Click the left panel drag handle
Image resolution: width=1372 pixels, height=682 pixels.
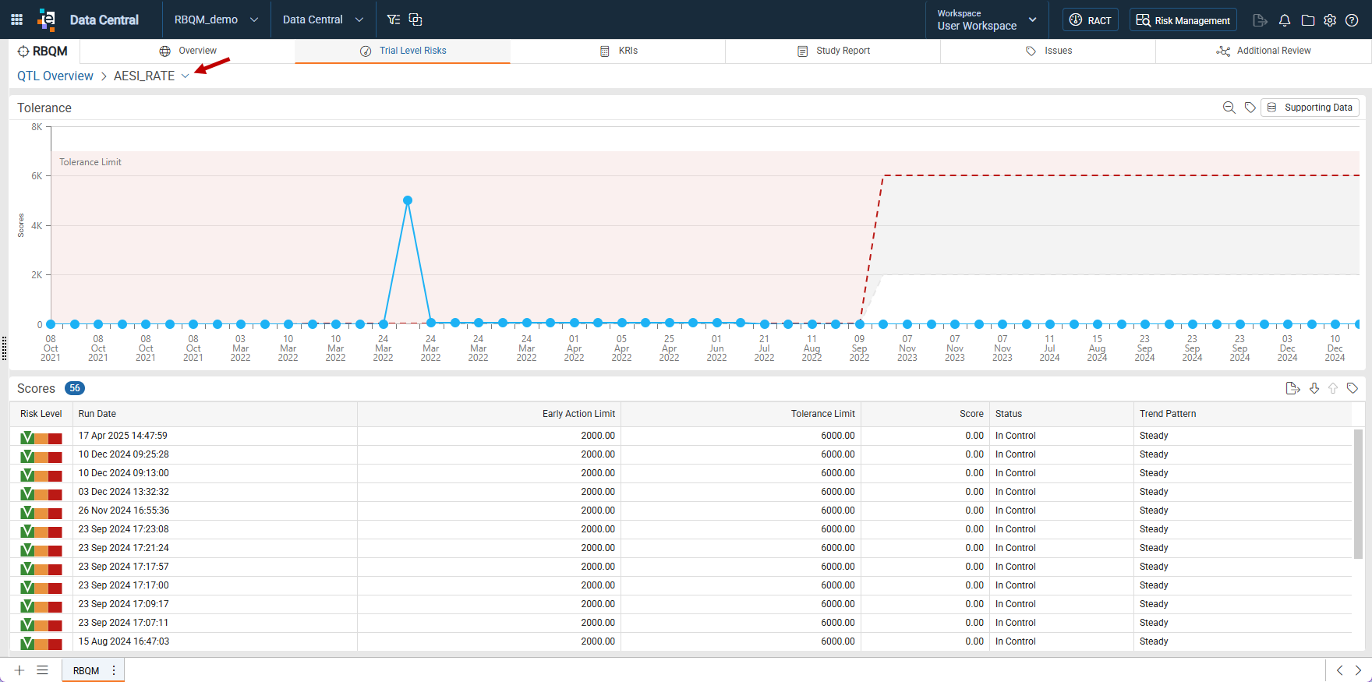5,348
